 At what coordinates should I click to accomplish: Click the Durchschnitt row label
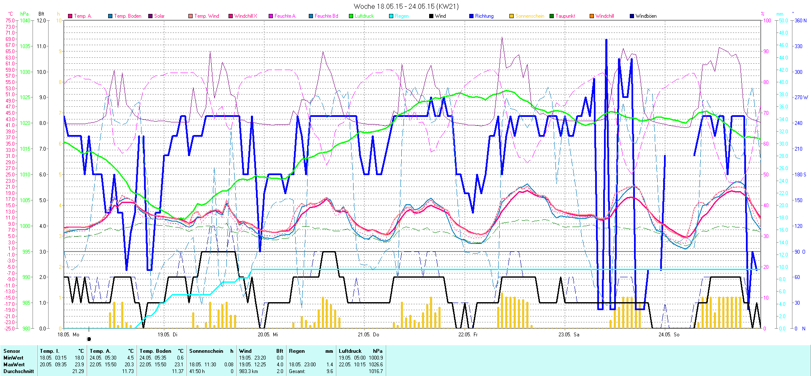tap(19, 371)
